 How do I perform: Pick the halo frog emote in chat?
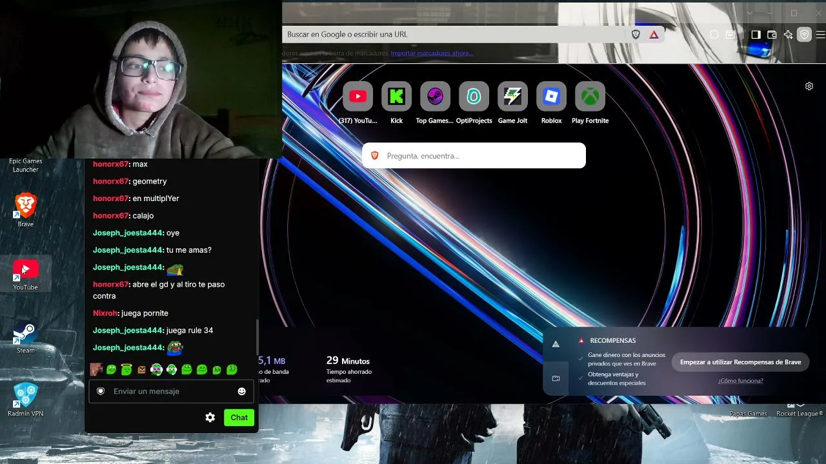126,369
